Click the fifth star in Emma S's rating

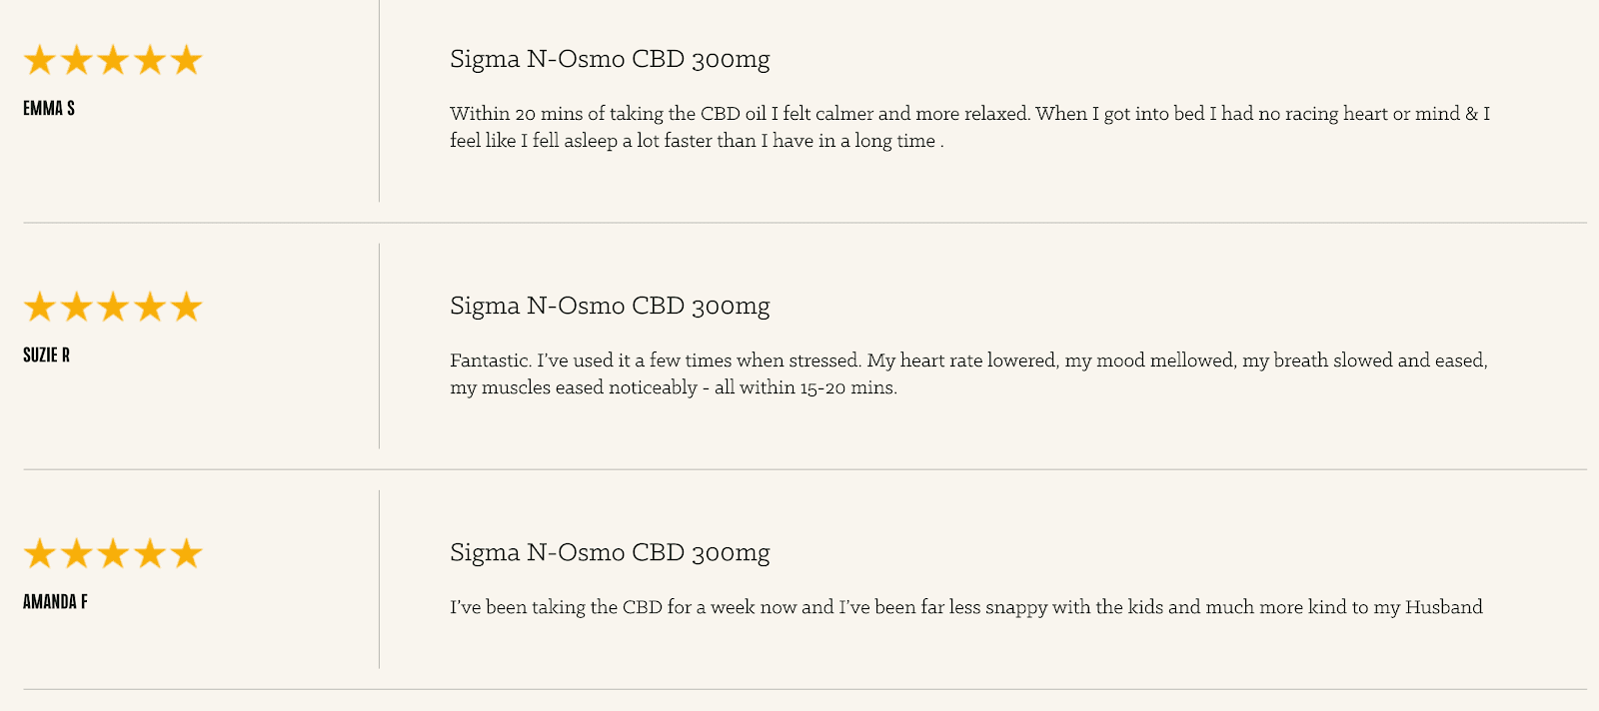pyautogui.click(x=186, y=61)
